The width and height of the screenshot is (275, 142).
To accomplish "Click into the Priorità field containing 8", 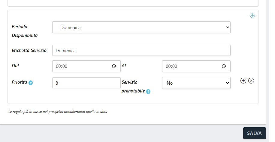I will click(x=86, y=83).
